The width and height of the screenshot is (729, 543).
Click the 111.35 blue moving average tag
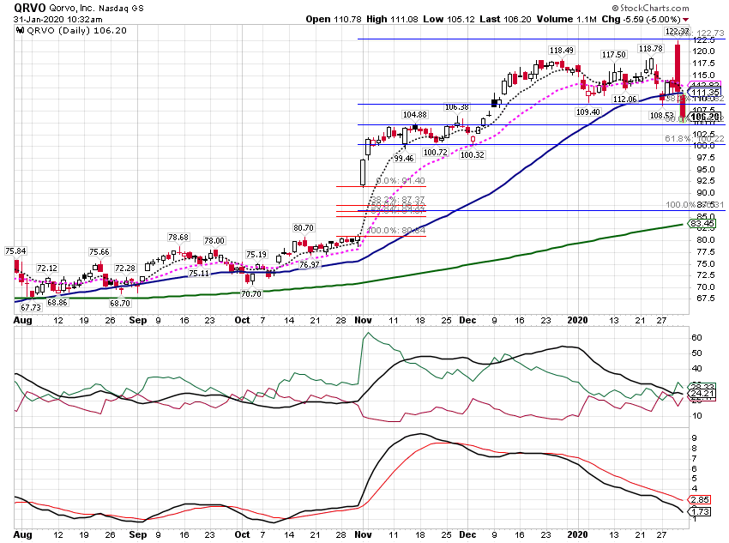coord(705,93)
